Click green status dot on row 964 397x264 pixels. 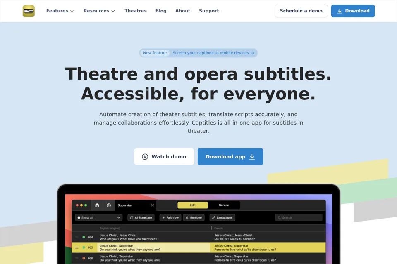(84, 237)
